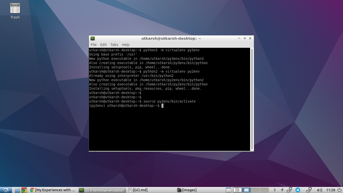
Task: Open the clipboard notes tray icon
Action: (237, 190)
